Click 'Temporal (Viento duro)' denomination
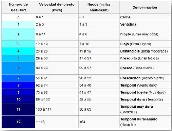Viewport: 172px width, 131px height. [139, 85]
